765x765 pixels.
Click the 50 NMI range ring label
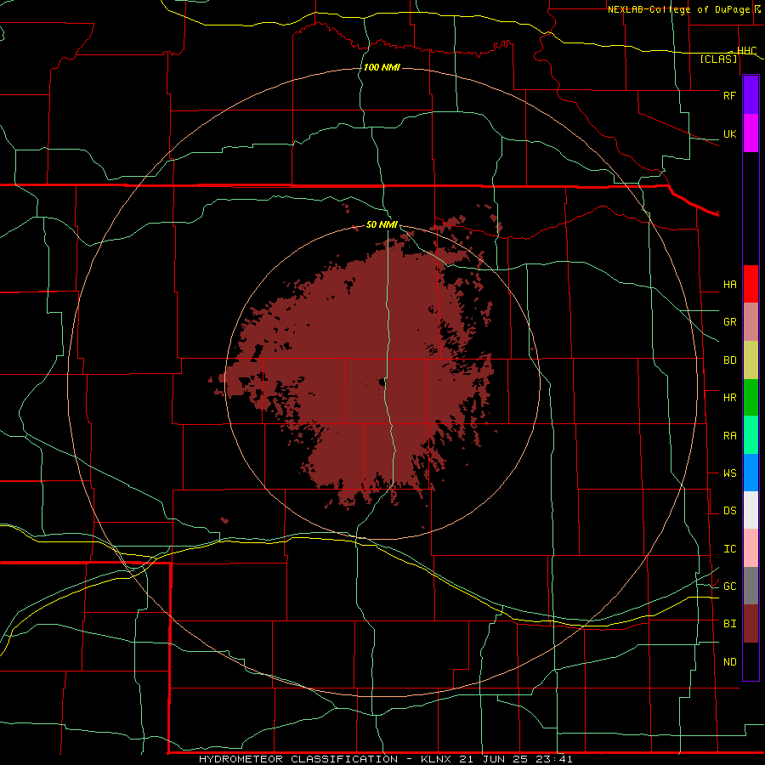[x=382, y=225]
